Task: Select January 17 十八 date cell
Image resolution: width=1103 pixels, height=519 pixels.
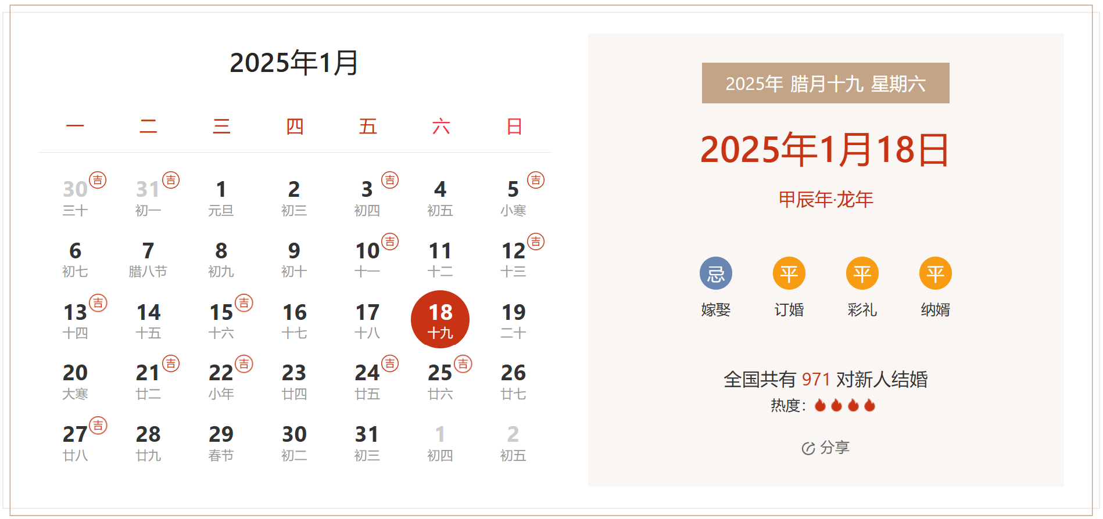Action: 367,320
